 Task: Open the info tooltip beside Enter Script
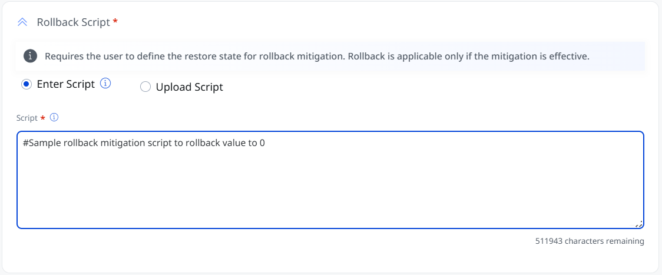105,84
